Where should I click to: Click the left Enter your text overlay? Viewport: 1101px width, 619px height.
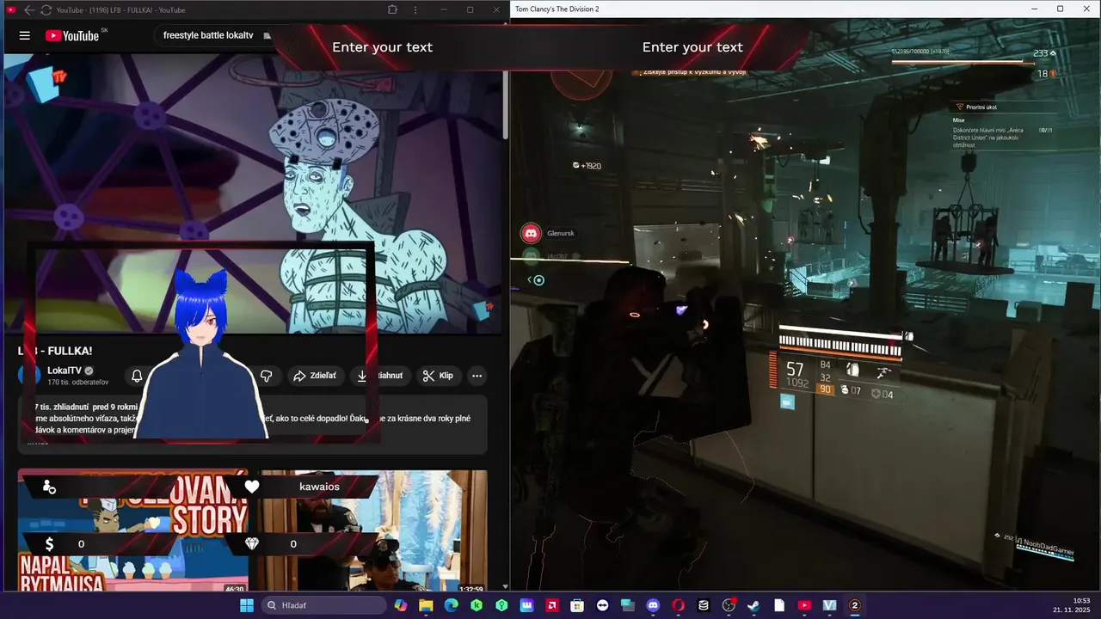tap(382, 47)
